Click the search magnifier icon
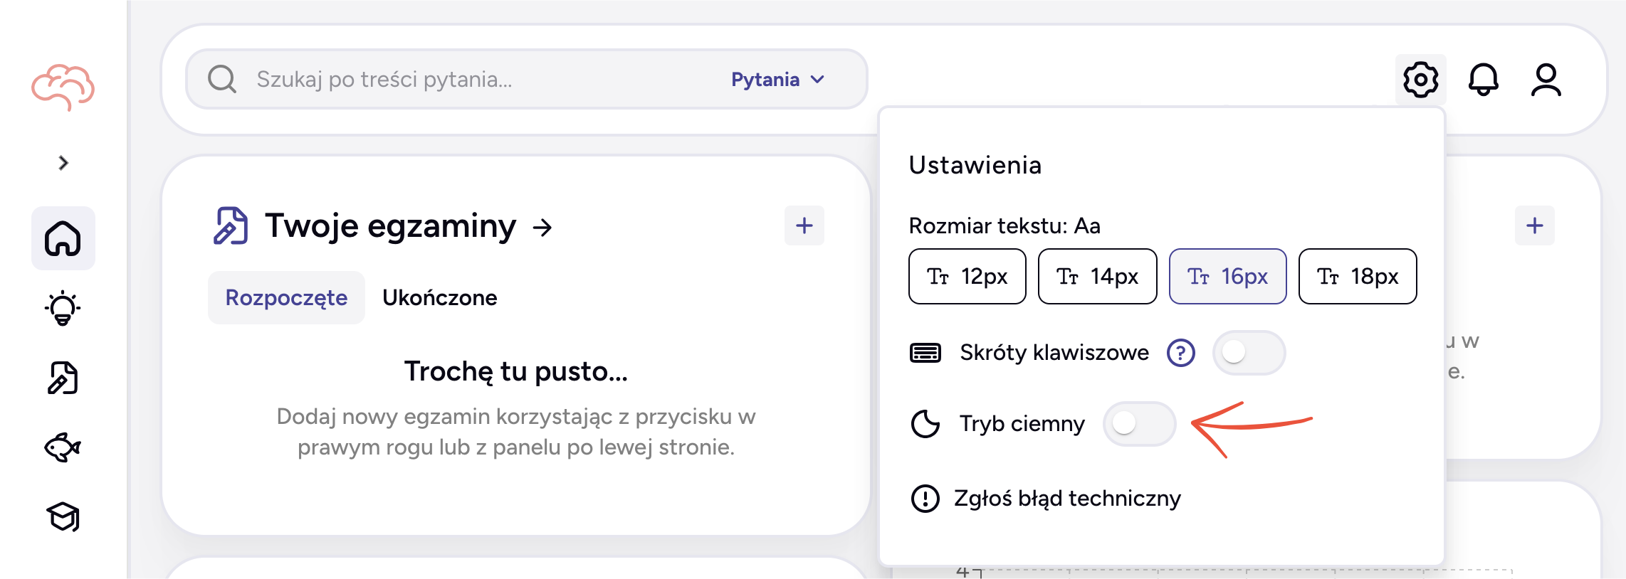 click(222, 79)
